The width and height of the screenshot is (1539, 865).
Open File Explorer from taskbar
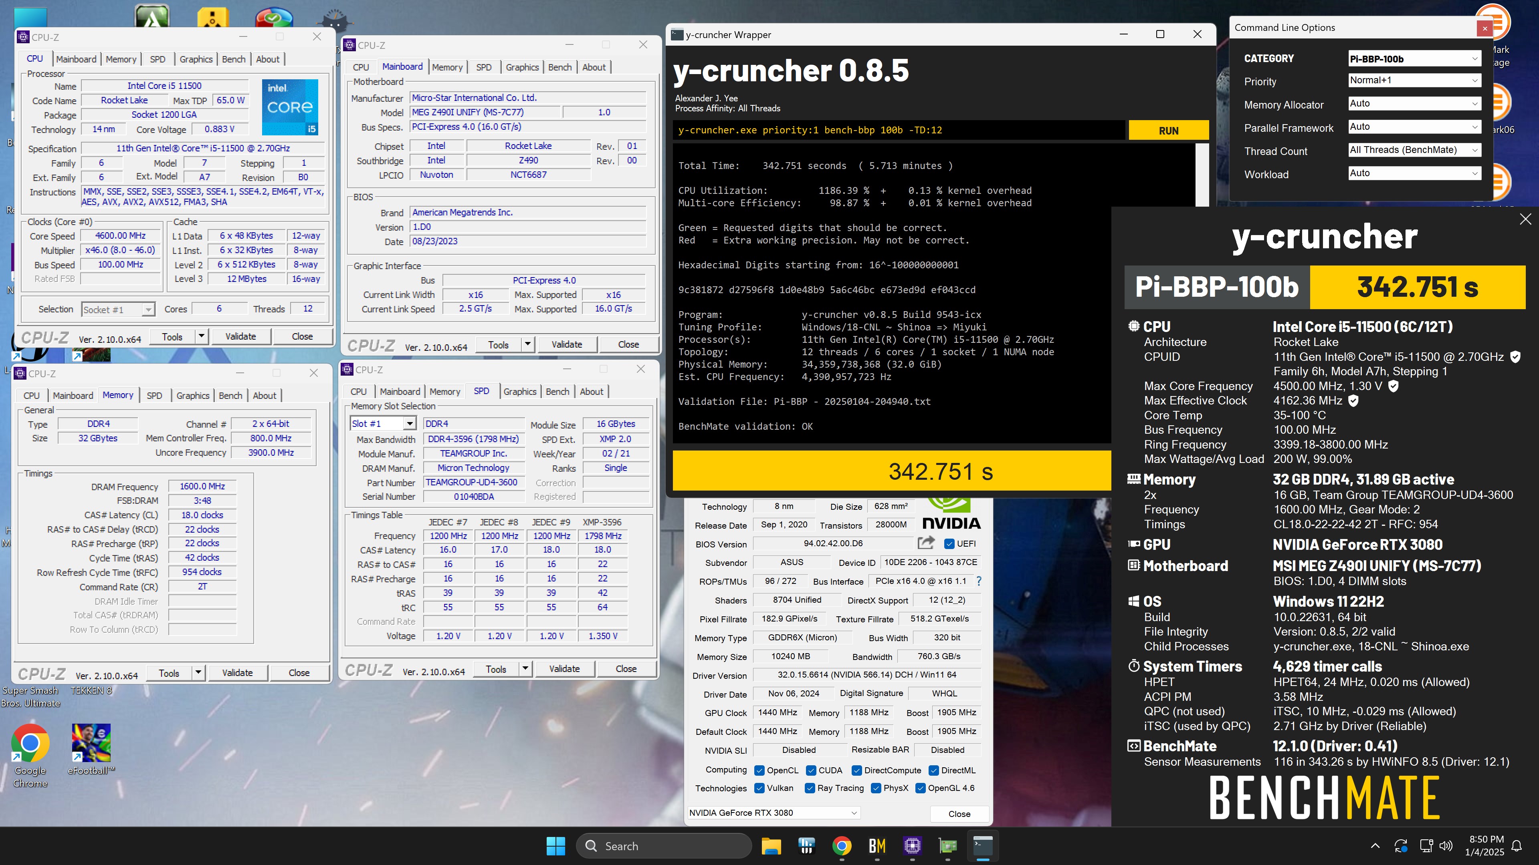771,846
